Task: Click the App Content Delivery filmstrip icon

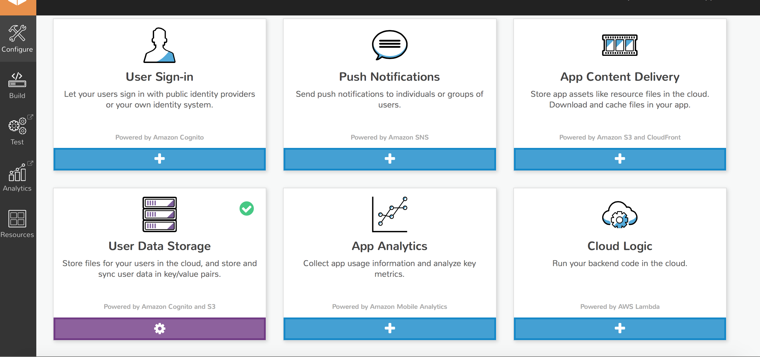Action: pyautogui.click(x=620, y=45)
